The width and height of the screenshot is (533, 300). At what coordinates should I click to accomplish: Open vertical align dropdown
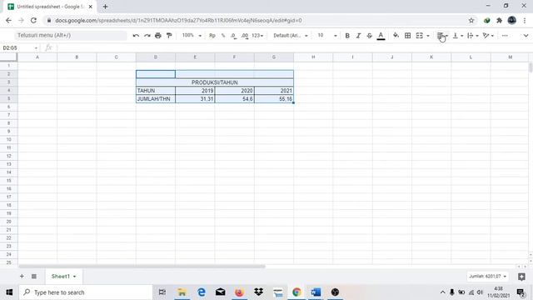coord(458,35)
